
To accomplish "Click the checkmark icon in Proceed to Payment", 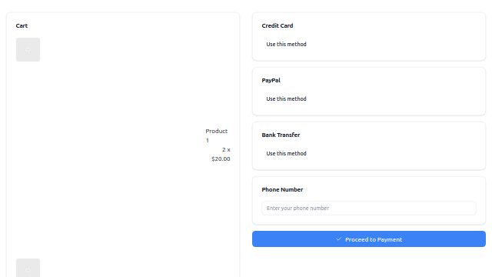I will click(338, 239).
